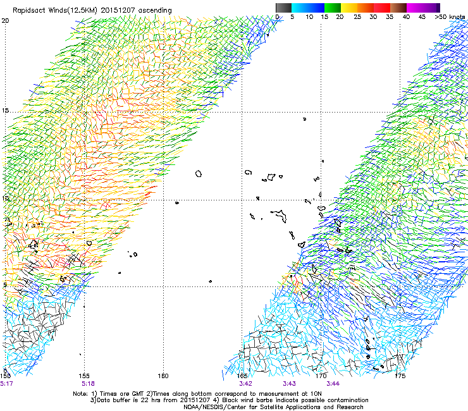Click the longitude axis label '160'
Viewport: 468px width, 411px height.
[x=163, y=376]
